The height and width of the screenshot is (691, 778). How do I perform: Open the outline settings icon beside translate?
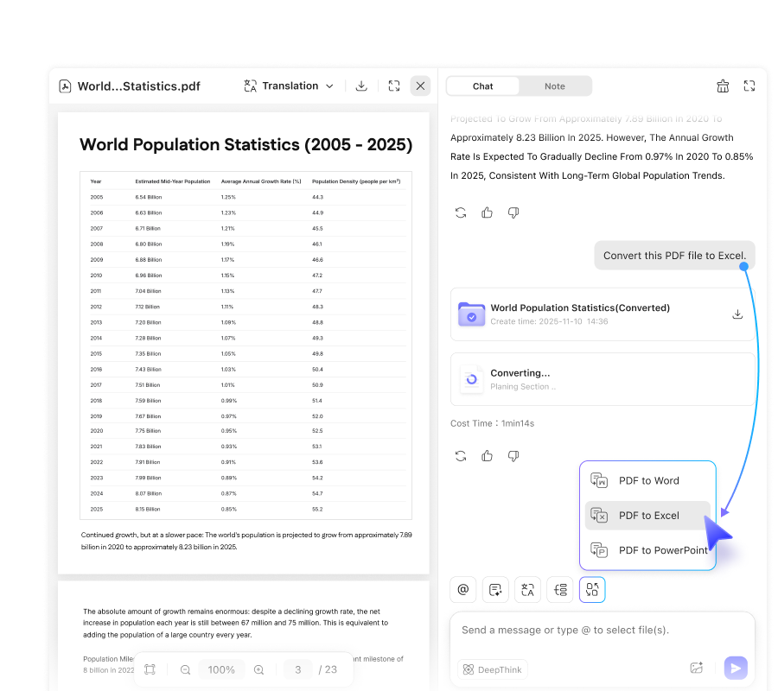tap(559, 589)
